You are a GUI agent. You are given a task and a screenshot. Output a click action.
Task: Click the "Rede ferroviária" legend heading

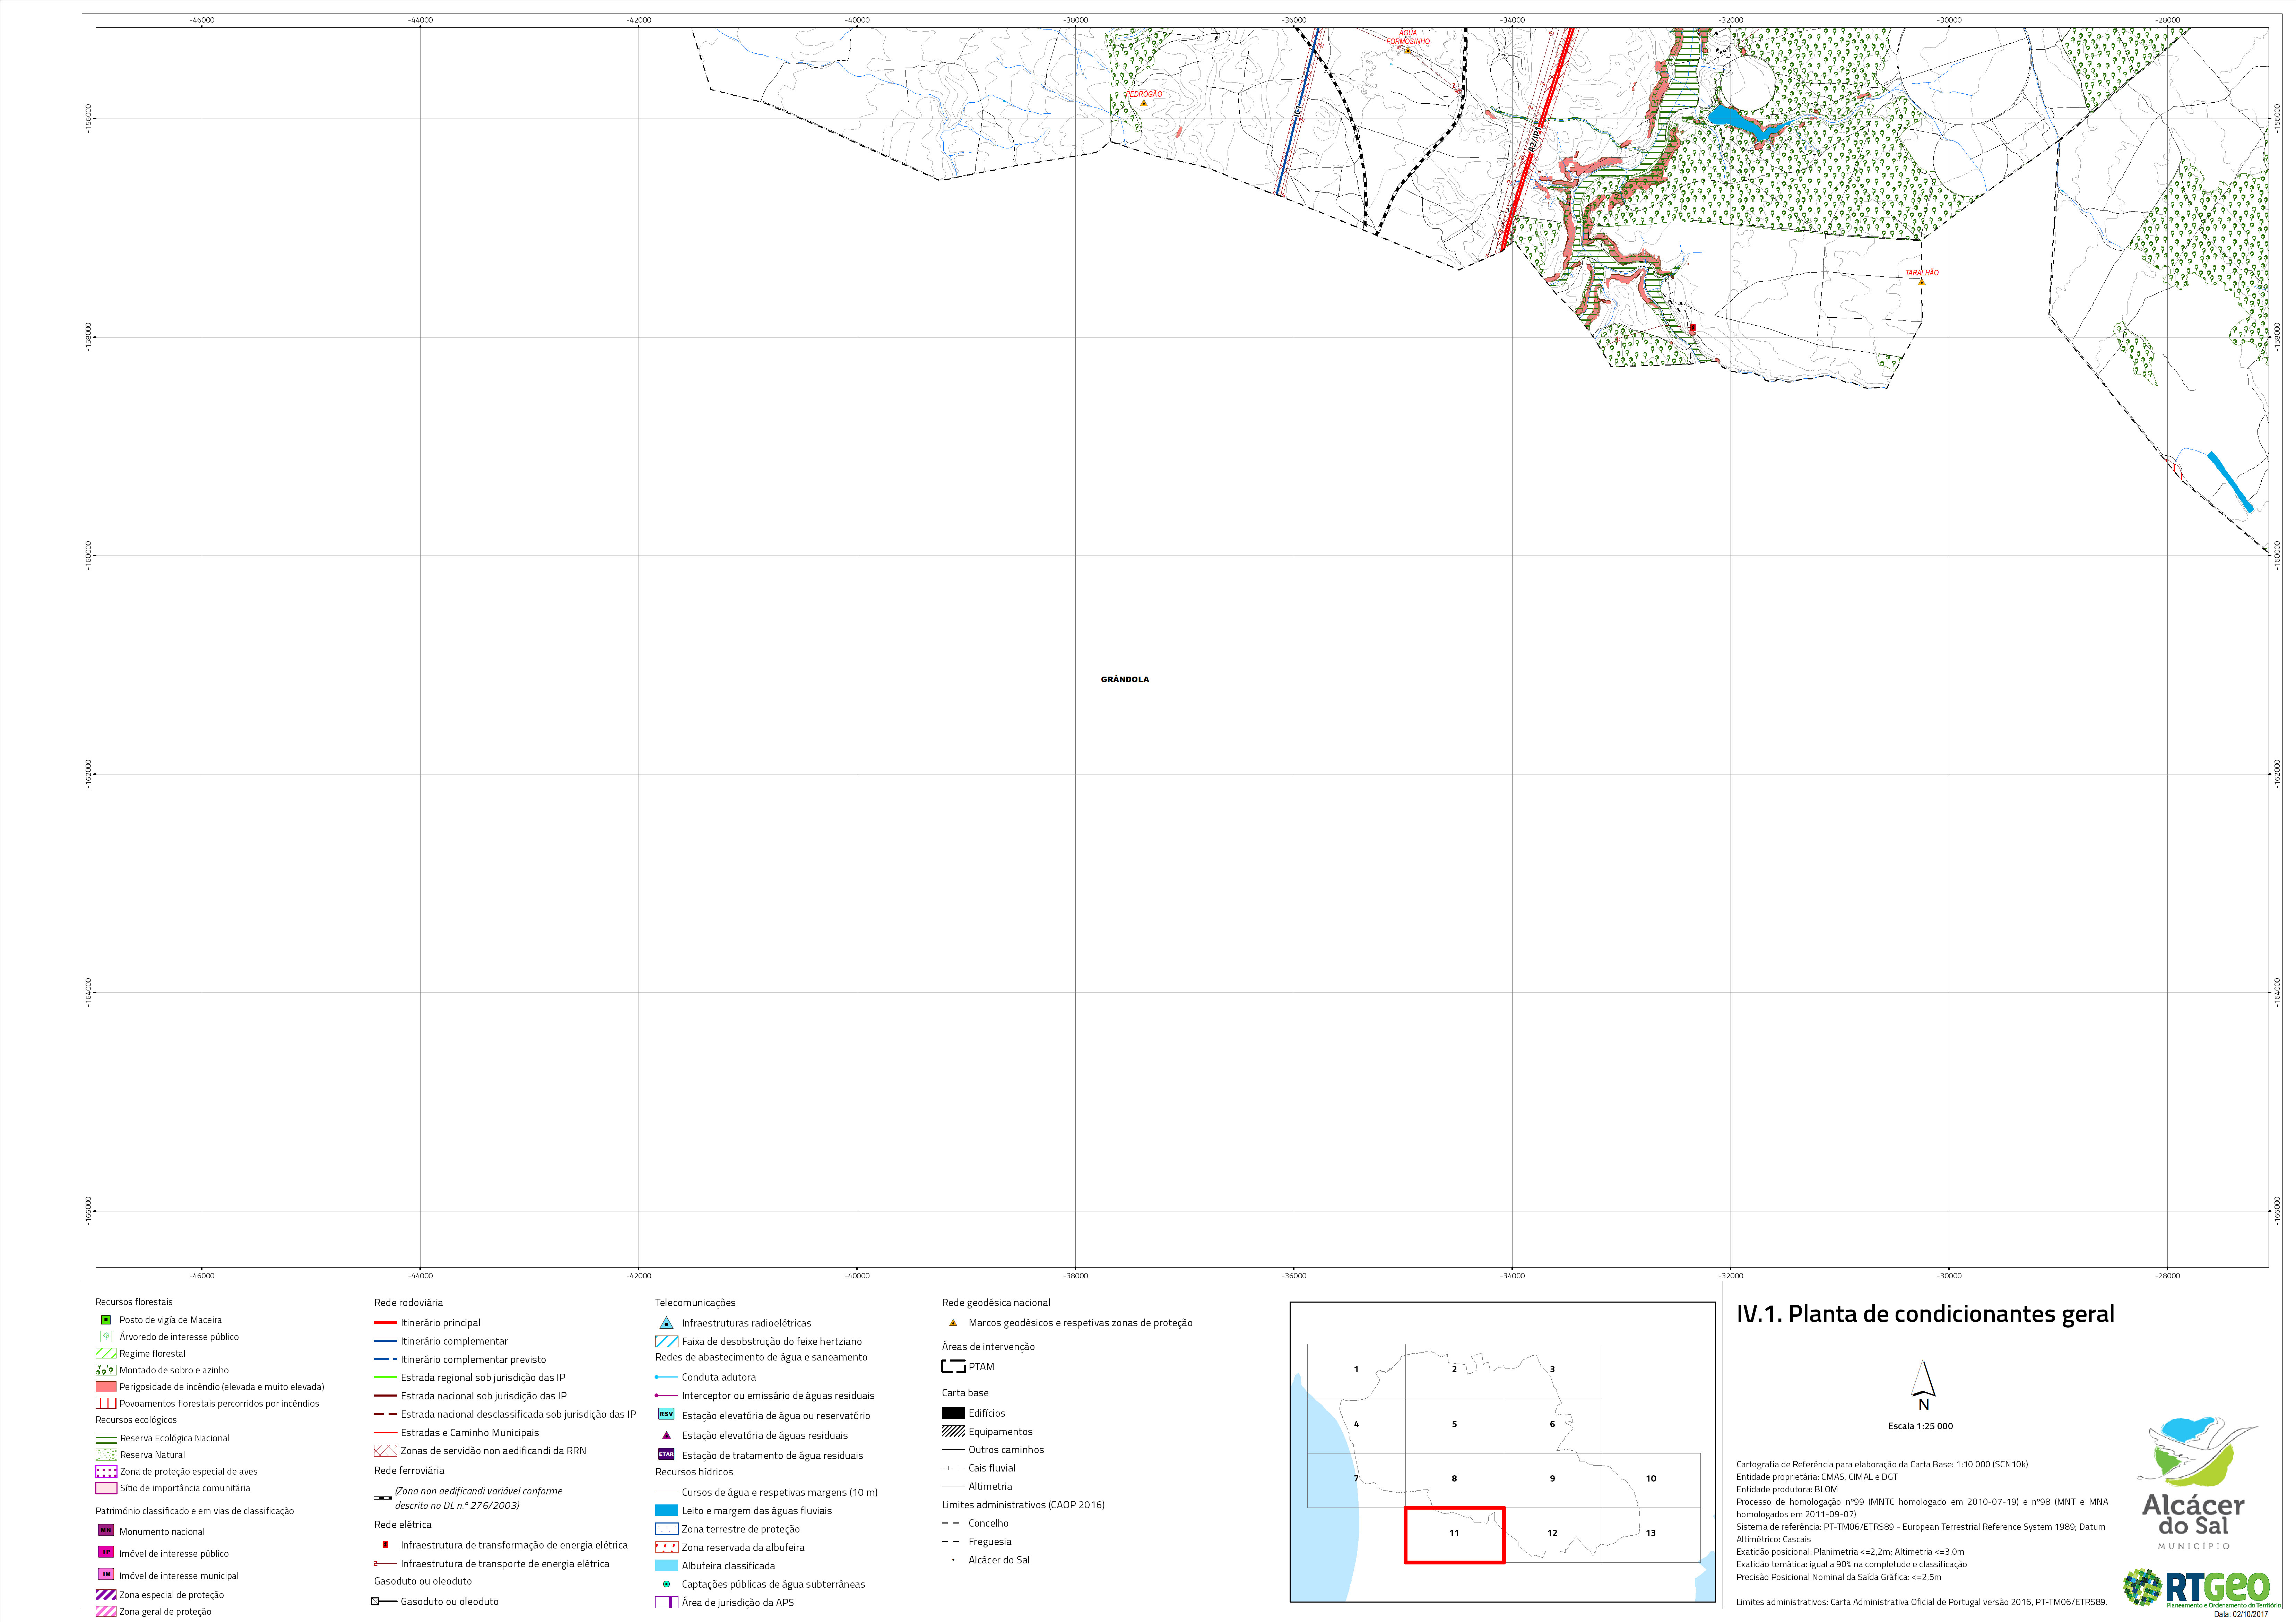click(409, 1471)
